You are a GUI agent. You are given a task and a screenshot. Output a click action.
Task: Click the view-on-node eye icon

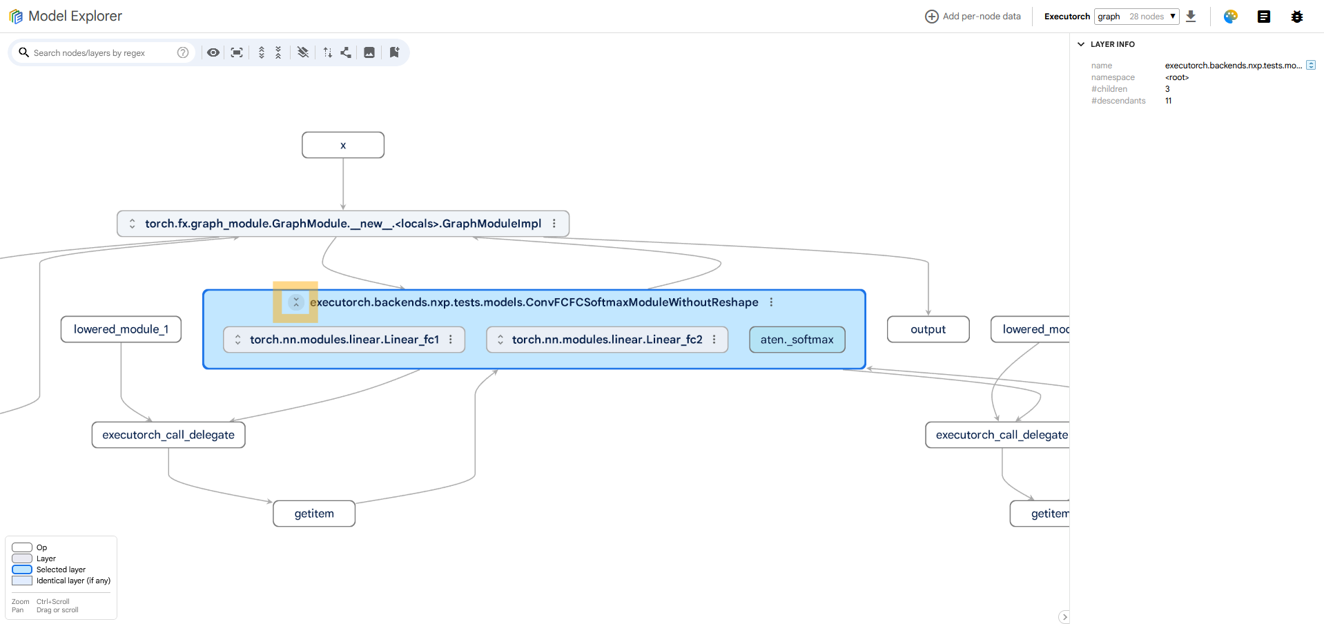point(213,52)
